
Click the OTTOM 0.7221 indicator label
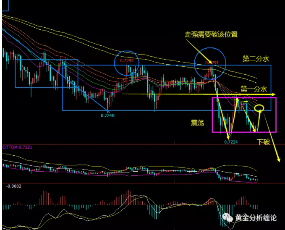pos(18,147)
